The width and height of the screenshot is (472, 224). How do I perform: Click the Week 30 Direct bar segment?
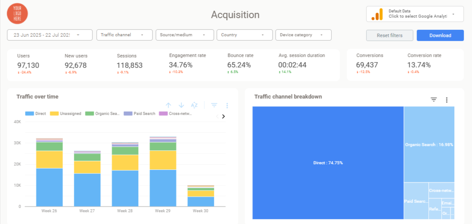click(x=201, y=202)
